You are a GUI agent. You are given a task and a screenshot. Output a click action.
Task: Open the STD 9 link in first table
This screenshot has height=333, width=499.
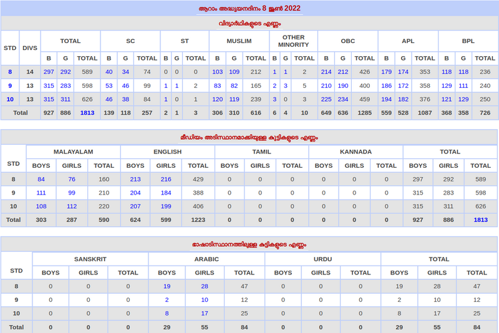[9, 85]
